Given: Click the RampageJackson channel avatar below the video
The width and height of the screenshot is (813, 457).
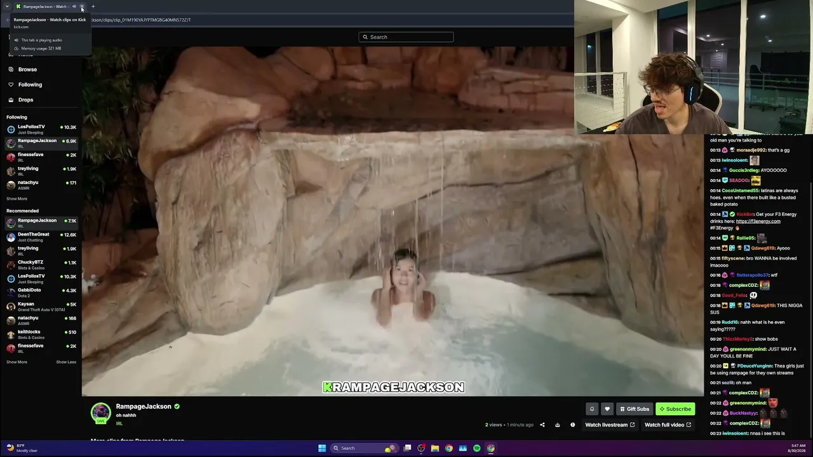Looking at the screenshot, I should (x=100, y=413).
